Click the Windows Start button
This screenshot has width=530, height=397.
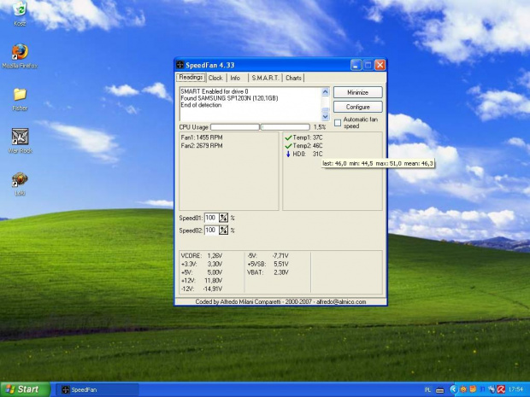22,389
